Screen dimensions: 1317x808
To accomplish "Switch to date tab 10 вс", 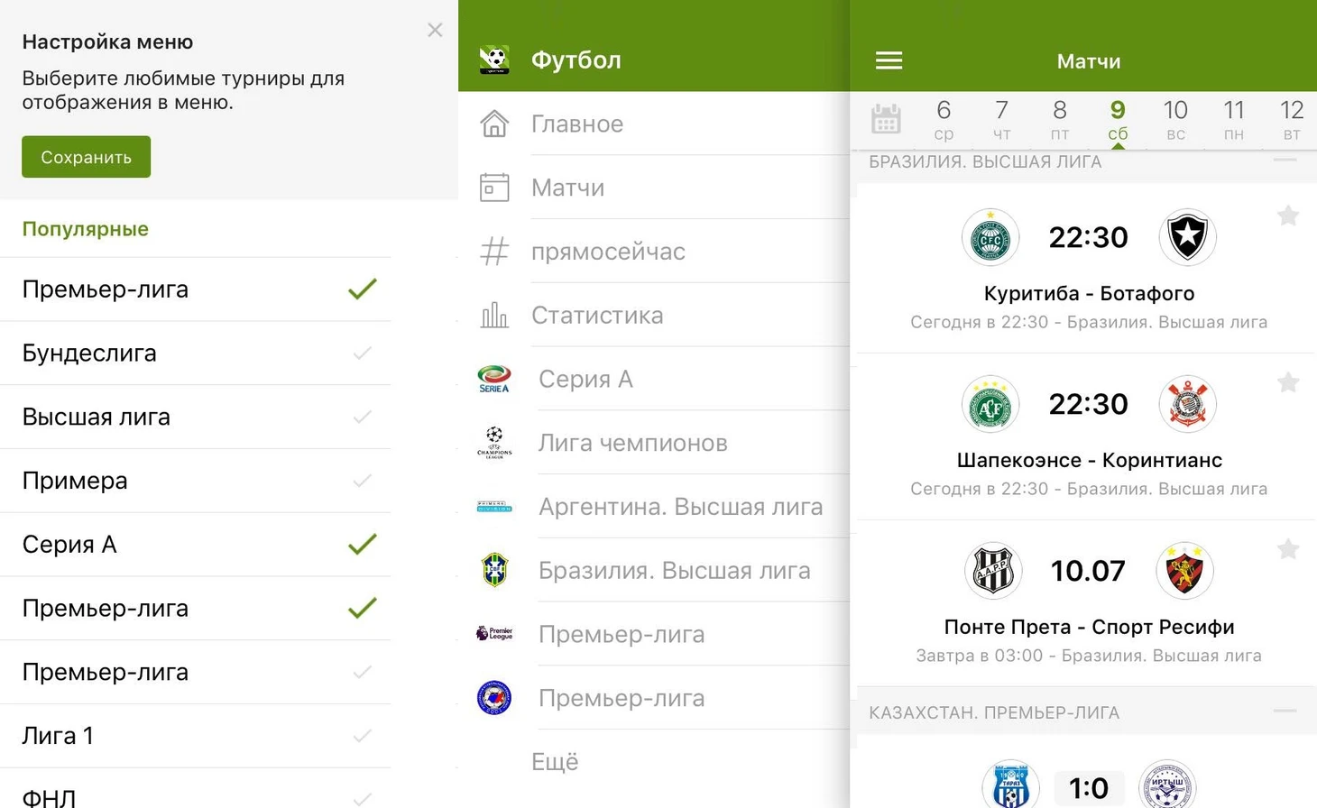I will [x=1174, y=120].
